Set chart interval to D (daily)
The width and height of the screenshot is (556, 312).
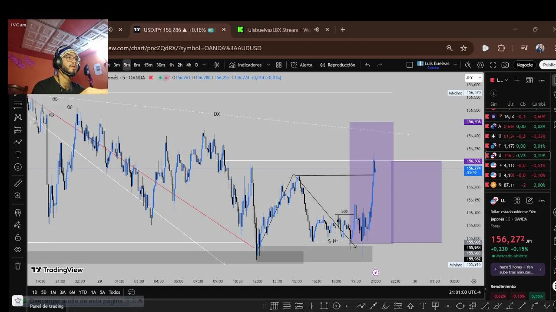[x=196, y=65]
